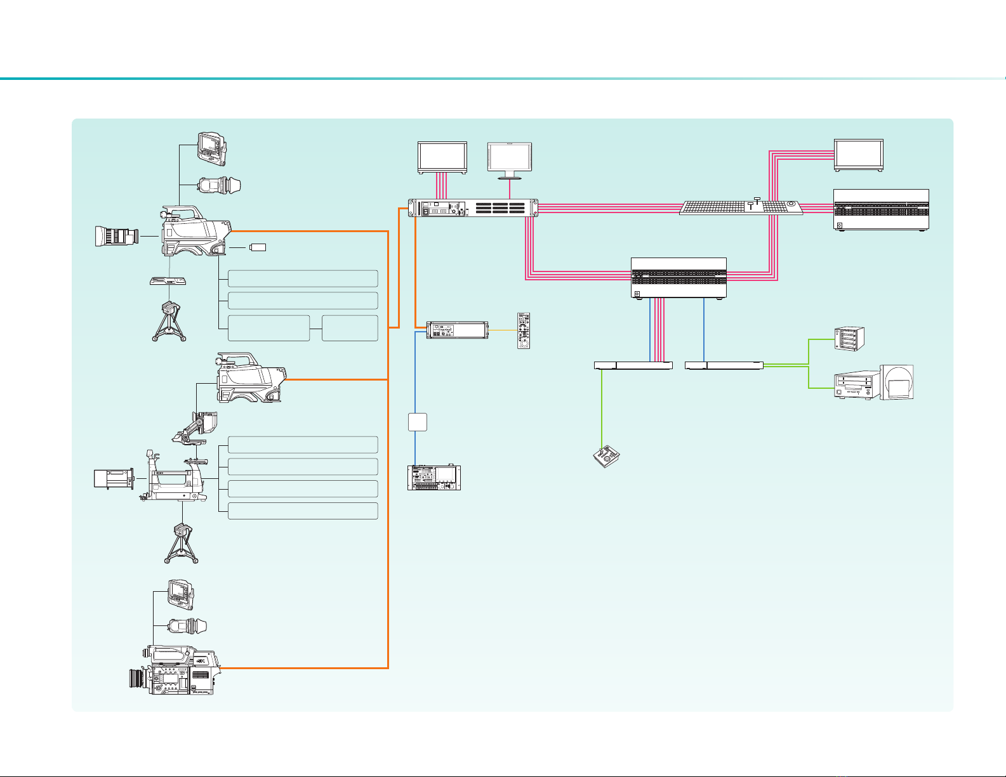Select the monitor at the top right
Image resolution: width=1006 pixels, height=777 pixels.
(x=858, y=155)
